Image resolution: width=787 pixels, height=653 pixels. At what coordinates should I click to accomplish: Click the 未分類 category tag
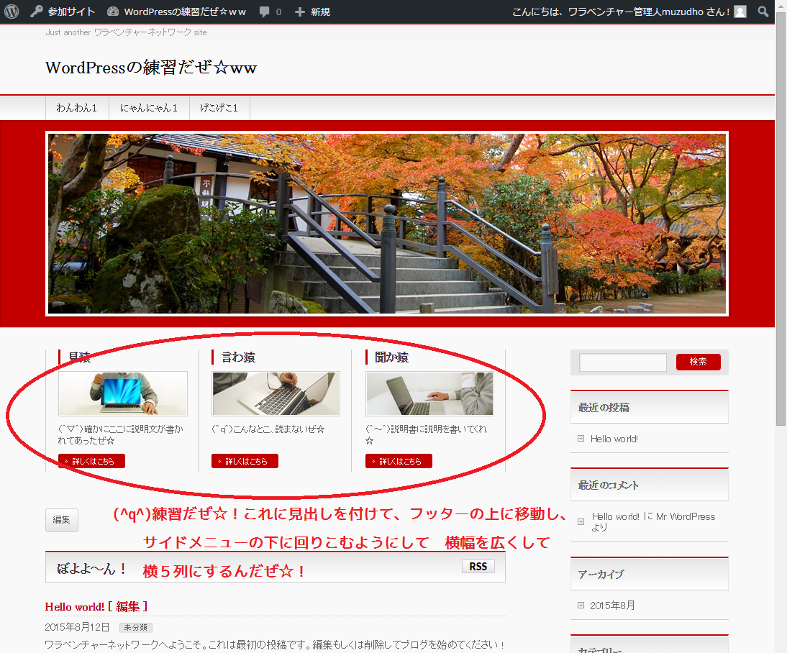point(136,627)
